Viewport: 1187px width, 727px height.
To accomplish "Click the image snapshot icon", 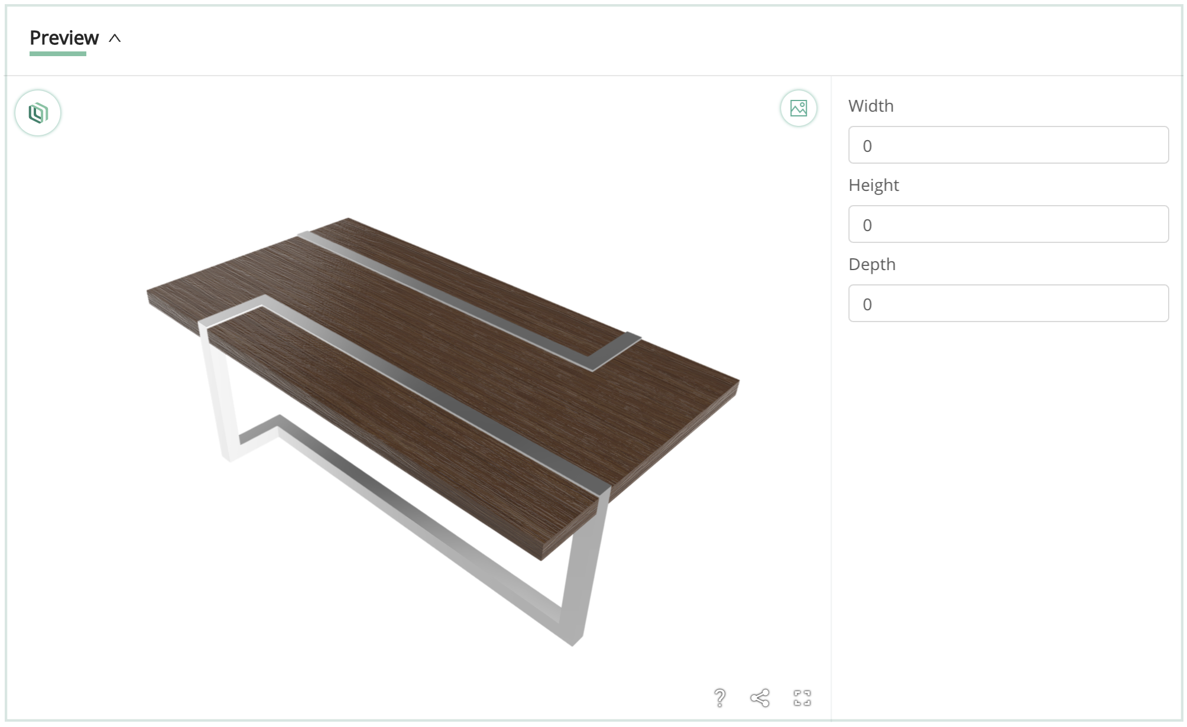I will pyautogui.click(x=798, y=108).
